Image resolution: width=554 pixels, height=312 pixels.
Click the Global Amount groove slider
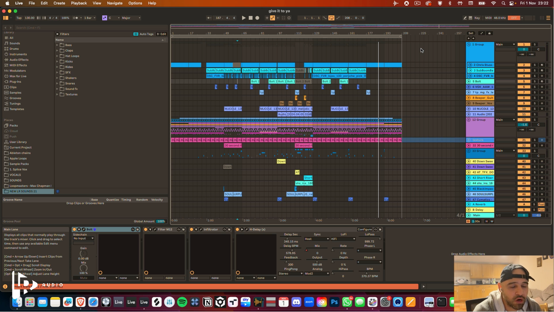(x=161, y=221)
